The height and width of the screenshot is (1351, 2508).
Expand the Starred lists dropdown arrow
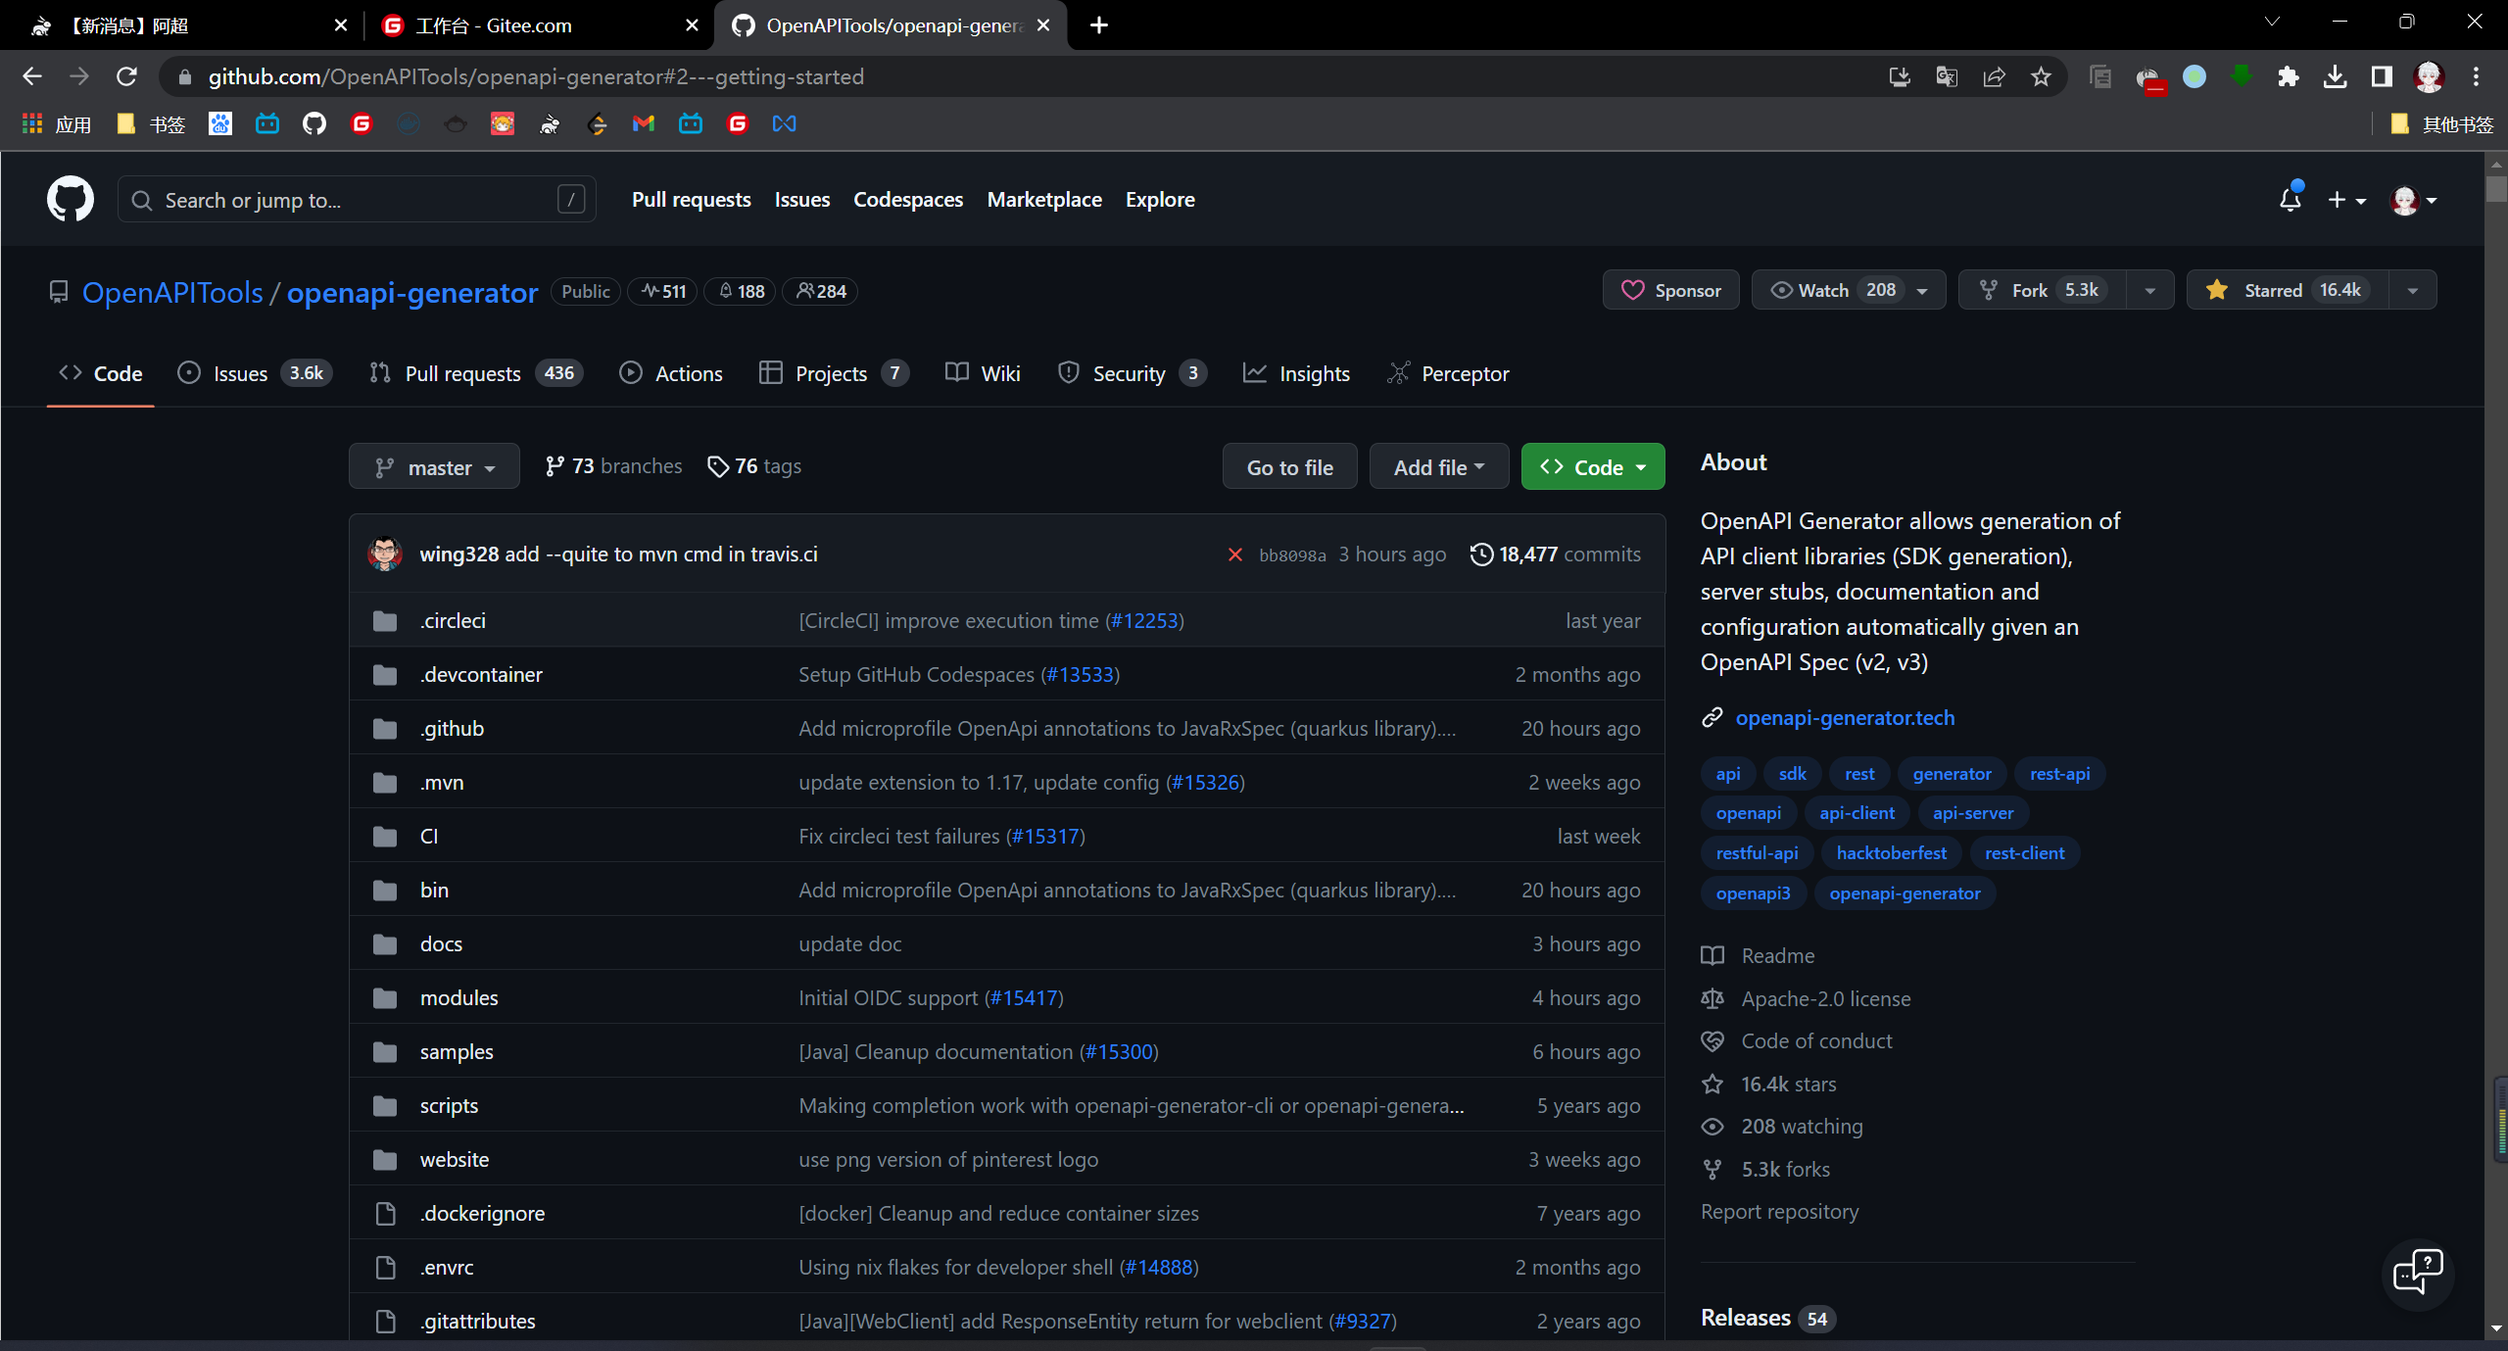click(x=2413, y=290)
